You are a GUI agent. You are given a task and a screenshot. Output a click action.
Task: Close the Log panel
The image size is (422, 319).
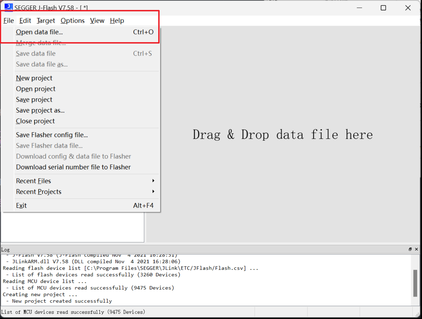click(416, 249)
